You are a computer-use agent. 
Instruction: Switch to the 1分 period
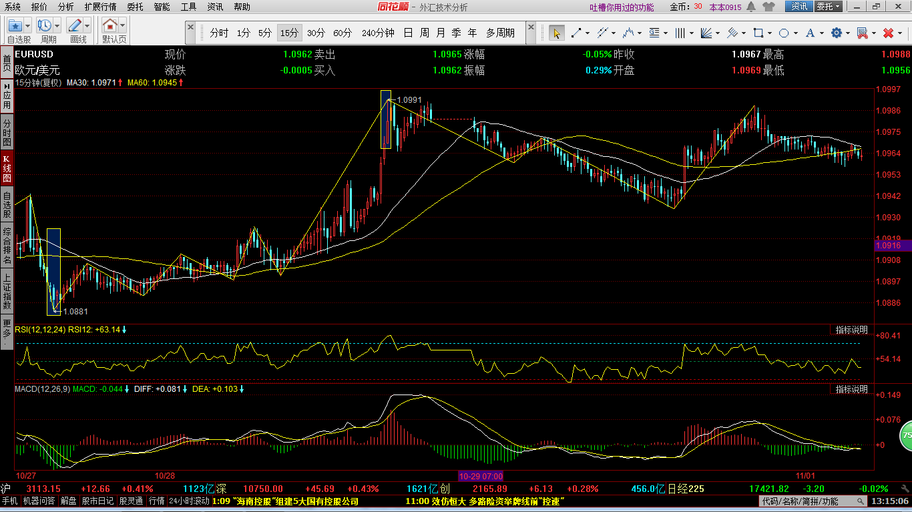(244, 33)
